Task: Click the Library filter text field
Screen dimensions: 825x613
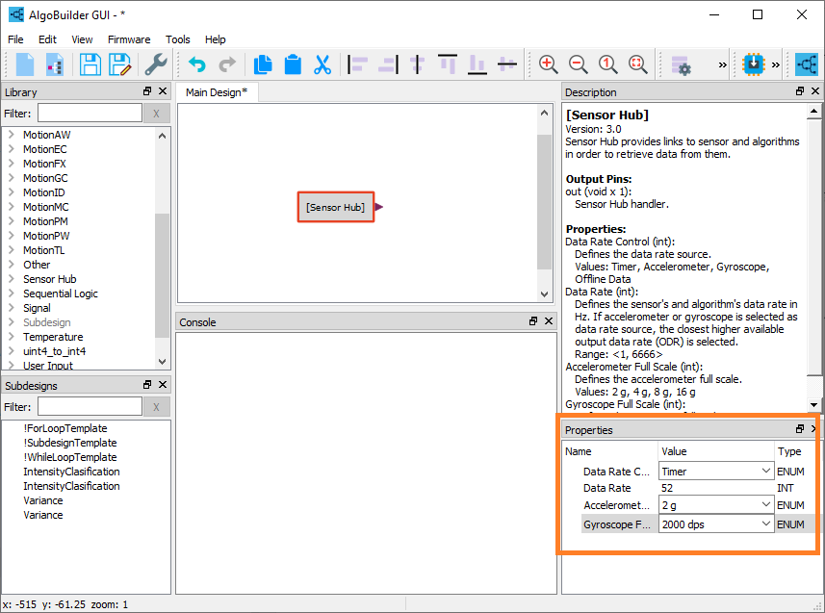Action: (x=90, y=114)
